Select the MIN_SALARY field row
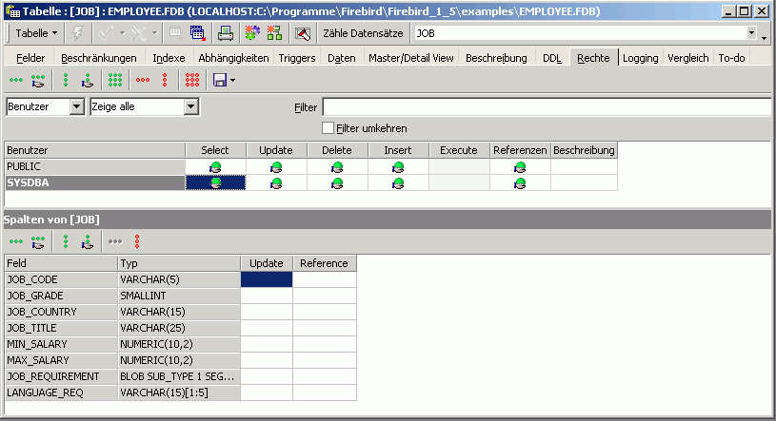776x421 pixels. pyautogui.click(x=181, y=344)
